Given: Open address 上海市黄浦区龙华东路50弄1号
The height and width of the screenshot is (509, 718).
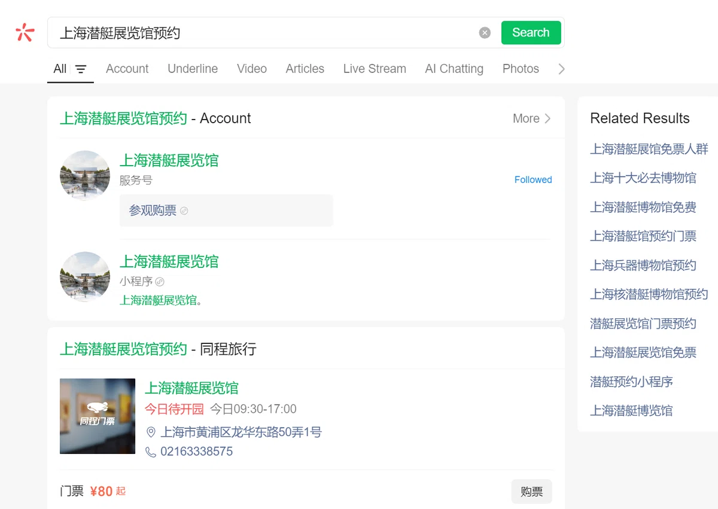Looking at the screenshot, I should [x=241, y=432].
